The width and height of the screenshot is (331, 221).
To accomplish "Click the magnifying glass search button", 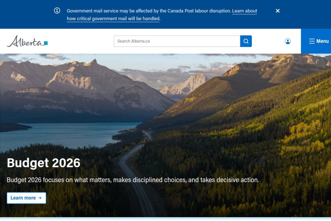I will [246, 41].
